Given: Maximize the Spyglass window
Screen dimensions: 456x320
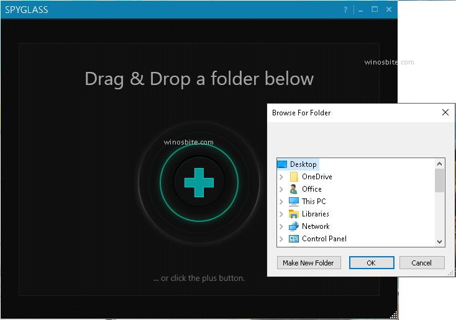Looking at the screenshot, I should click(x=375, y=9).
